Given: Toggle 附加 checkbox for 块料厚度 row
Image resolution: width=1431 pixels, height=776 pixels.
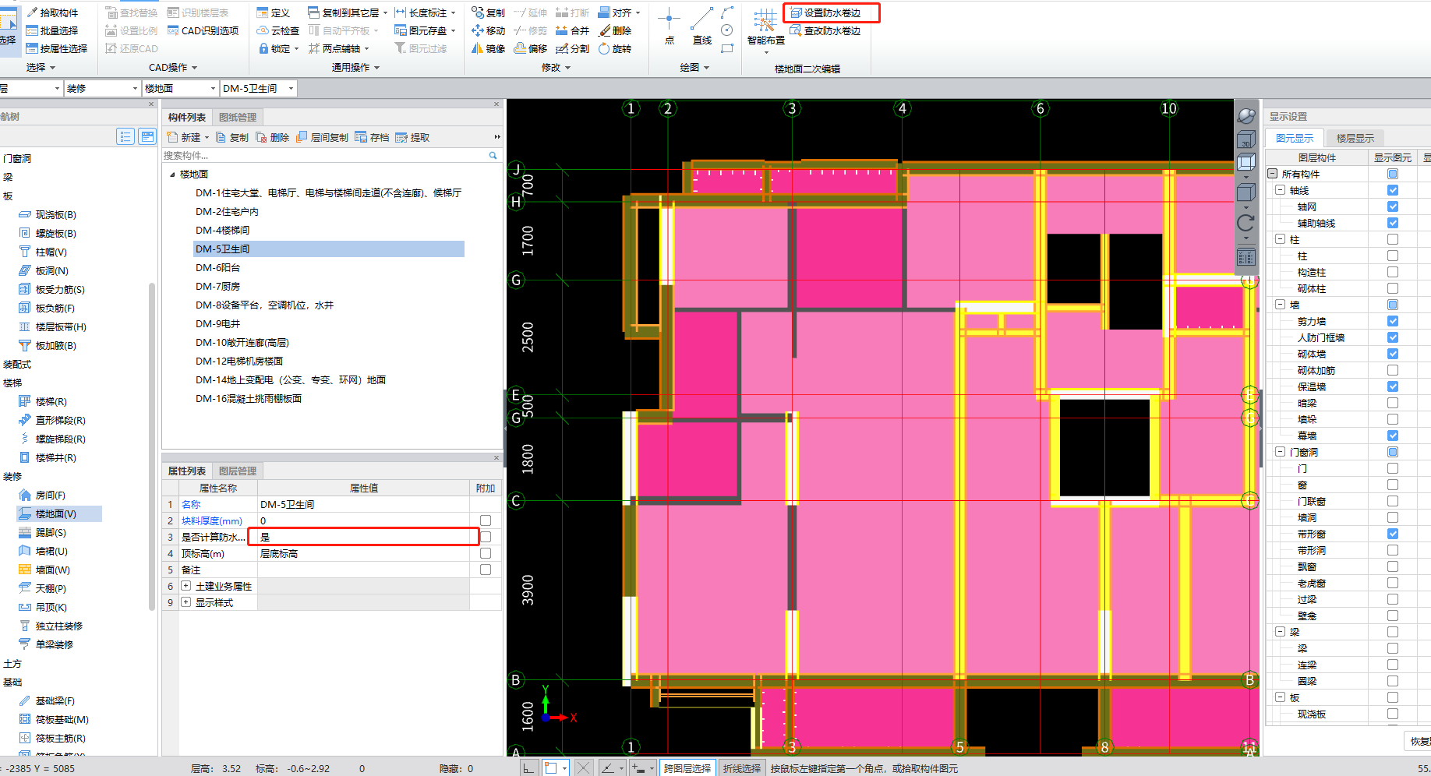Looking at the screenshot, I should (x=486, y=520).
